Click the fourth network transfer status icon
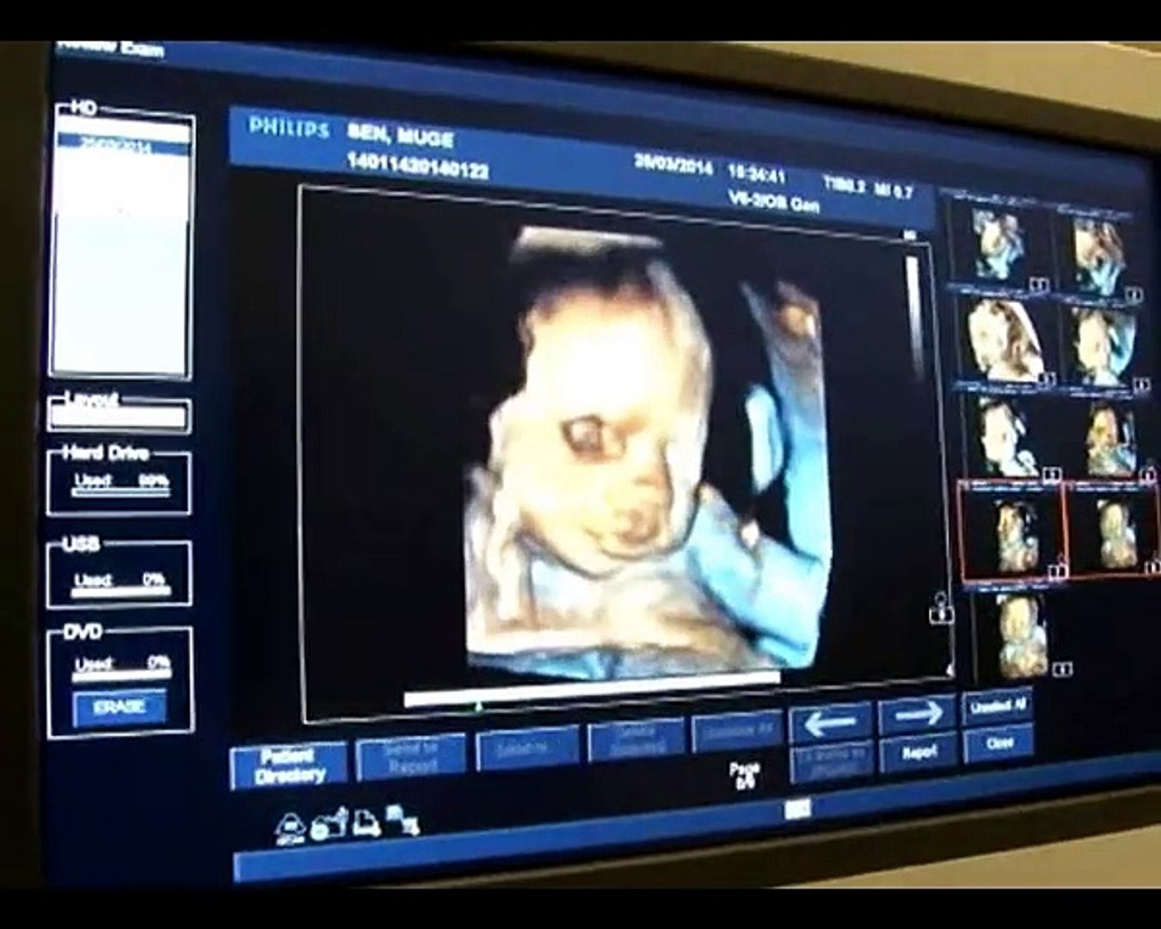Image resolution: width=1161 pixels, height=929 pixels. [x=402, y=819]
